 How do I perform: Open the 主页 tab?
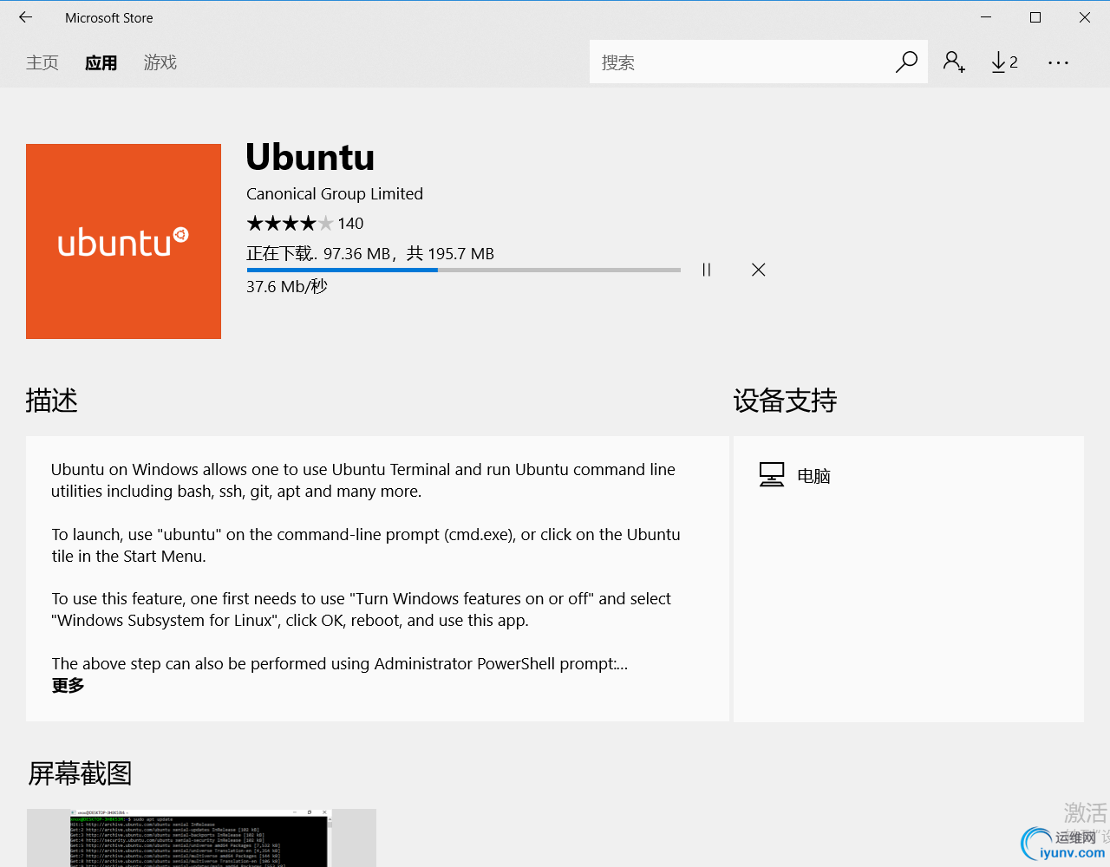(42, 62)
